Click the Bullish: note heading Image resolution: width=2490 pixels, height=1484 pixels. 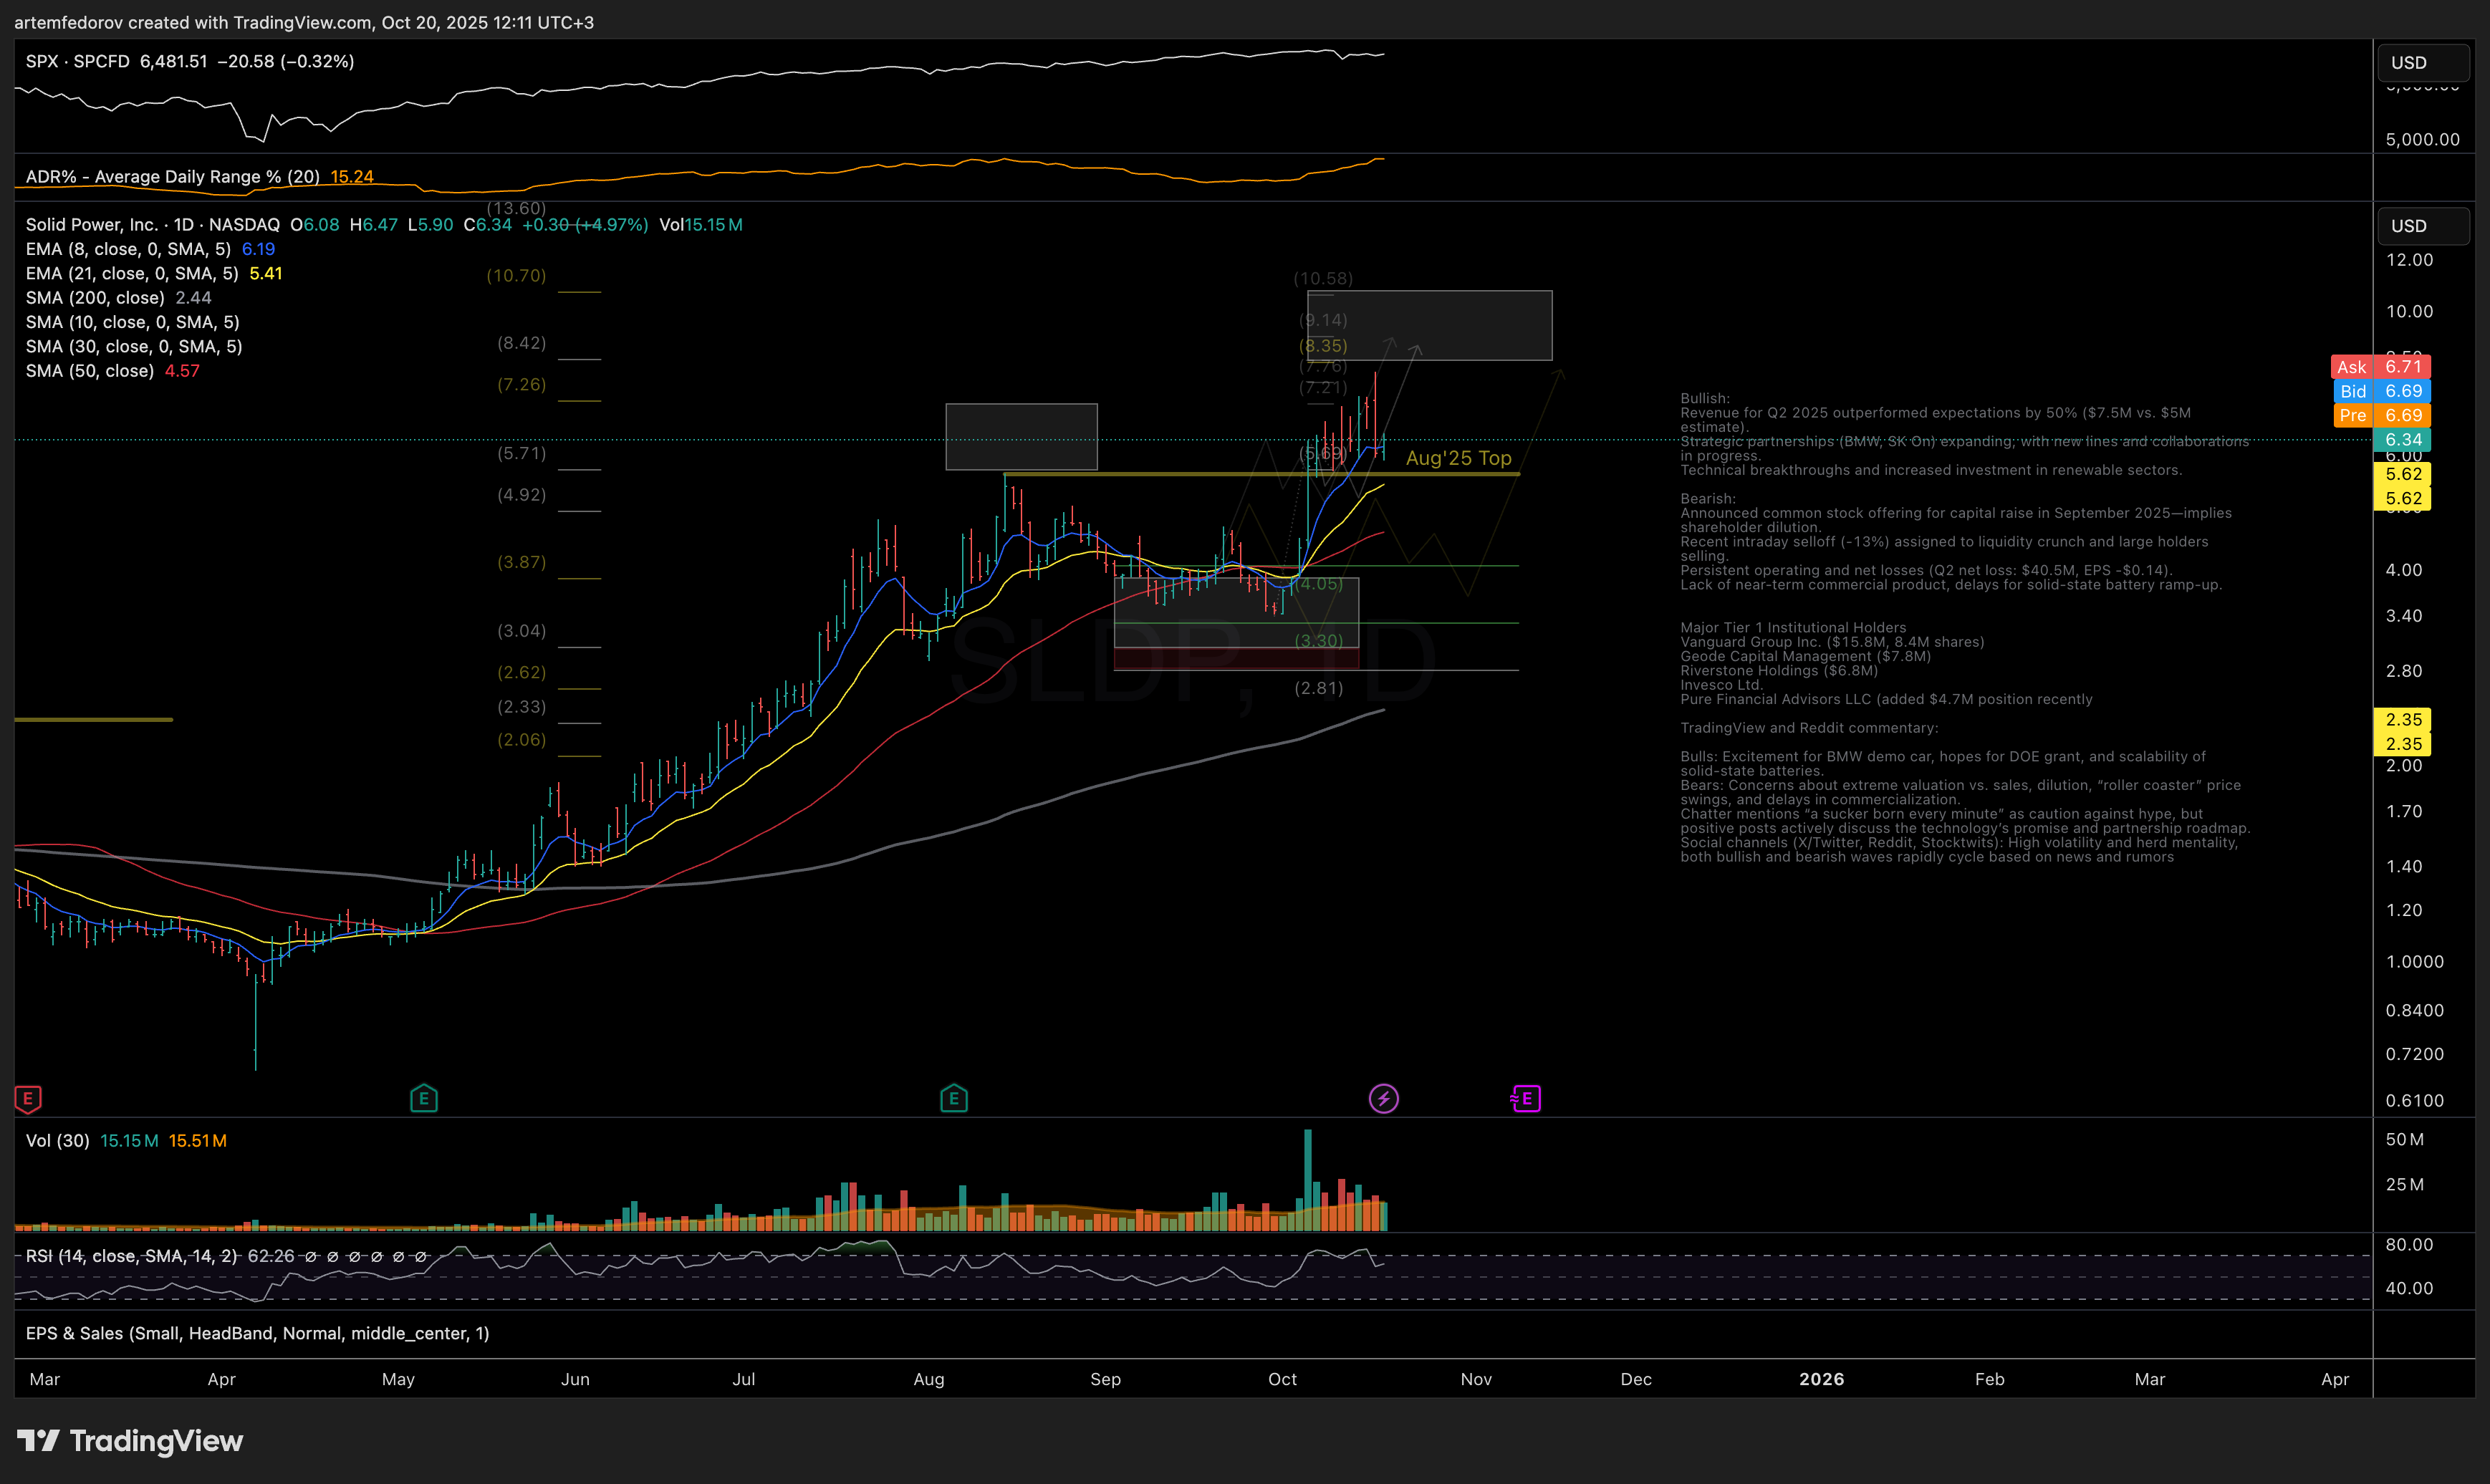pyautogui.click(x=1705, y=398)
